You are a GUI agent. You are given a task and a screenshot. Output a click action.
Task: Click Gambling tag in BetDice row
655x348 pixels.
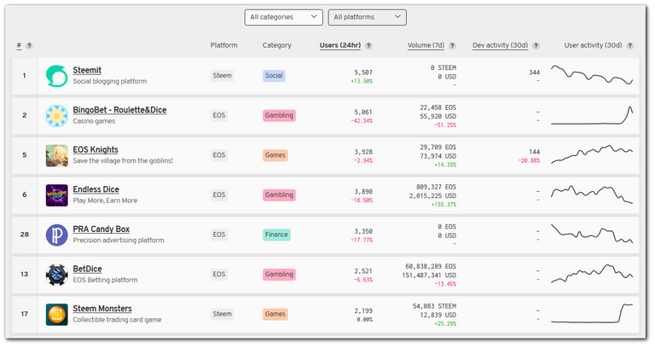pyautogui.click(x=279, y=274)
